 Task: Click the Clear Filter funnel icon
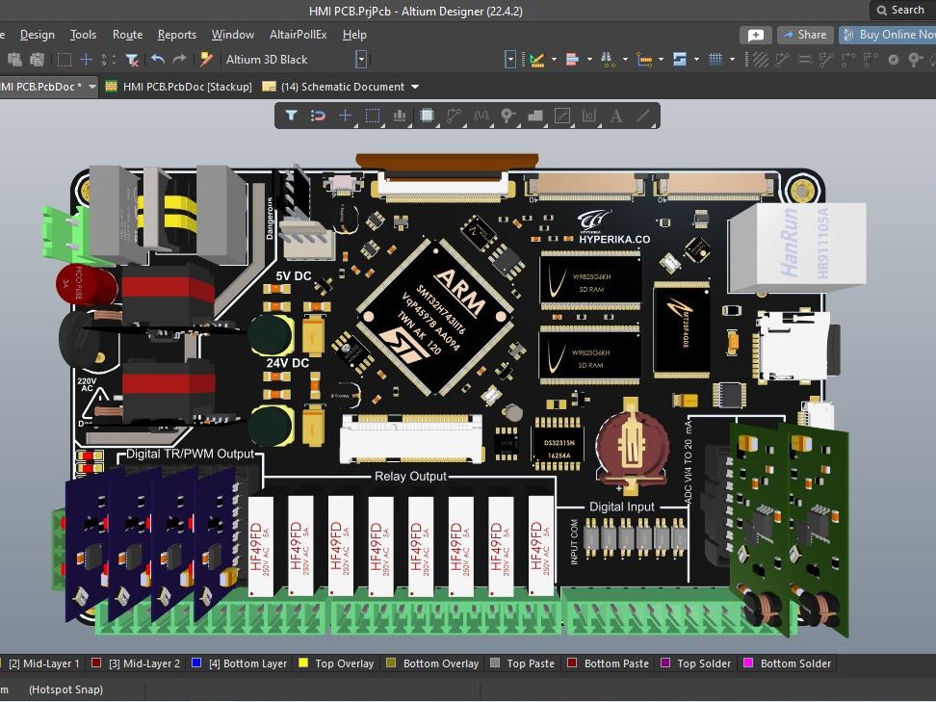coord(132,59)
